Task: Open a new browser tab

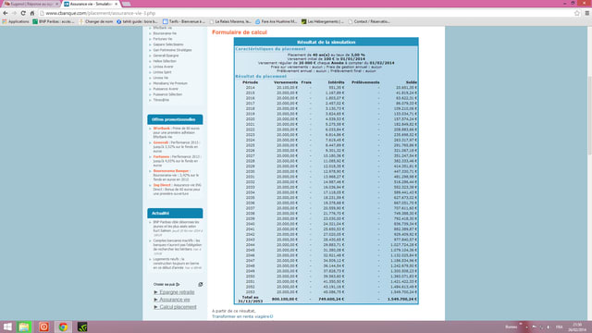Action: [x=127, y=4]
